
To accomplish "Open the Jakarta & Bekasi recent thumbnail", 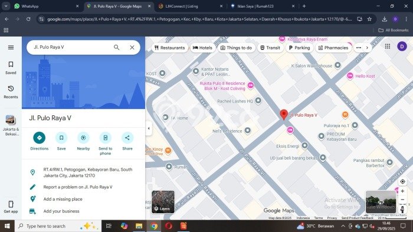I will [11, 125].
